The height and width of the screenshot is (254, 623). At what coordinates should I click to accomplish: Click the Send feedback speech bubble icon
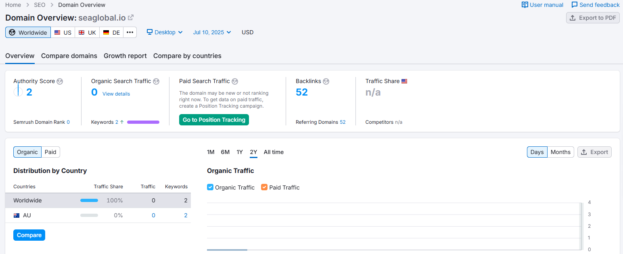click(x=575, y=5)
